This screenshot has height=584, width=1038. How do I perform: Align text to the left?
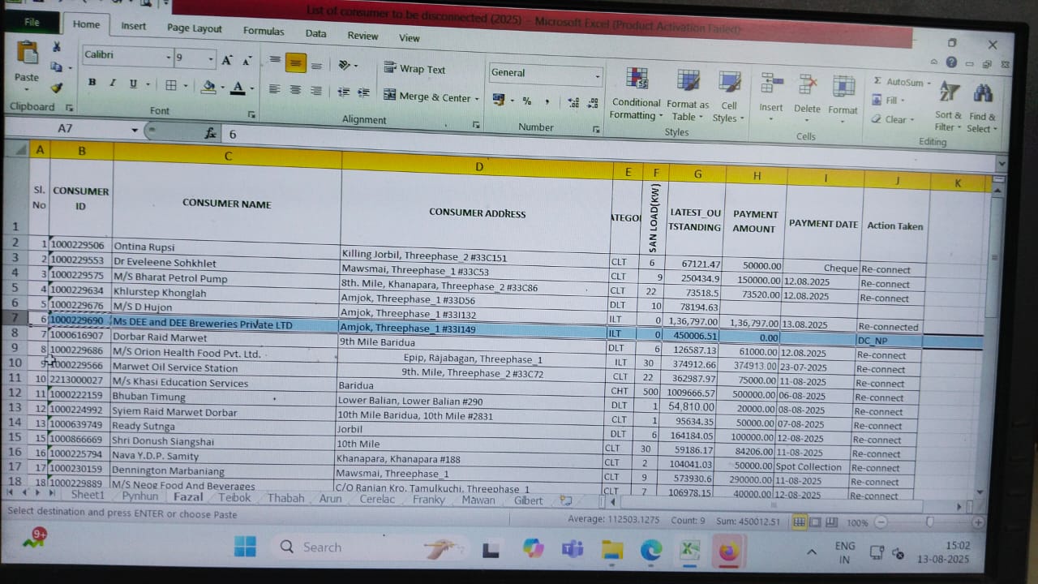(x=275, y=89)
